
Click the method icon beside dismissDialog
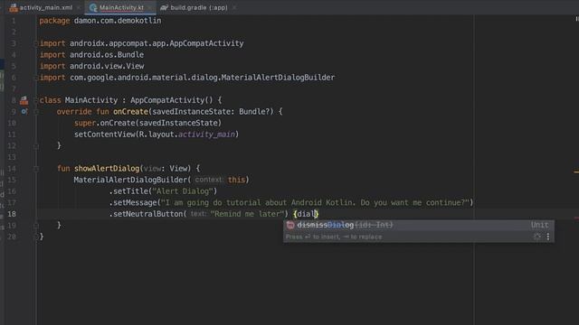290,225
